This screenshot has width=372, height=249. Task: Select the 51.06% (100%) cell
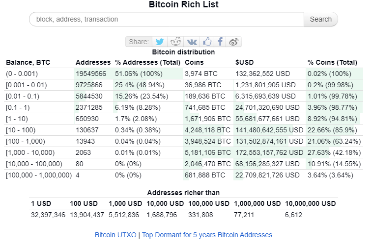[139, 74]
